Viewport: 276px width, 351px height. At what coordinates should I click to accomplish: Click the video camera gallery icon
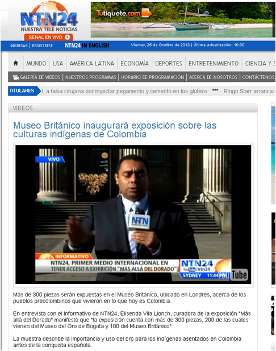click(x=16, y=77)
